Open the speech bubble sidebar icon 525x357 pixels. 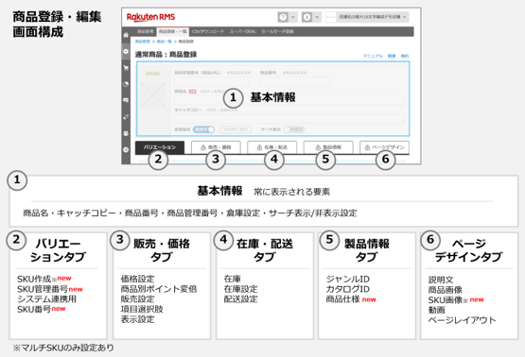[x=126, y=100]
